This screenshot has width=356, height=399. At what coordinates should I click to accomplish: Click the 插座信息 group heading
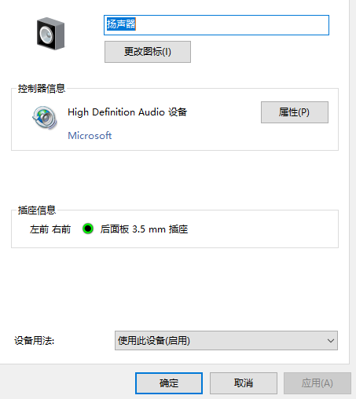click(x=37, y=210)
